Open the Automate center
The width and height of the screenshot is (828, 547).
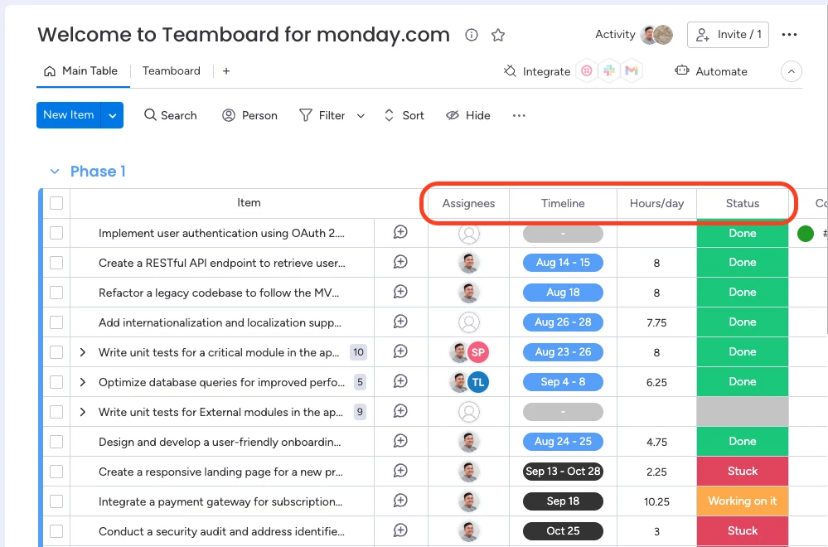711,71
